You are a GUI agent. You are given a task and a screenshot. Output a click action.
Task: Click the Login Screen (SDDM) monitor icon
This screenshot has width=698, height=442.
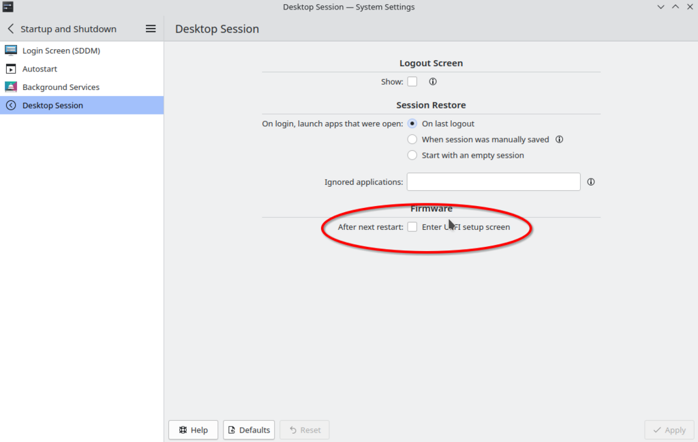[x=10, y=50]
